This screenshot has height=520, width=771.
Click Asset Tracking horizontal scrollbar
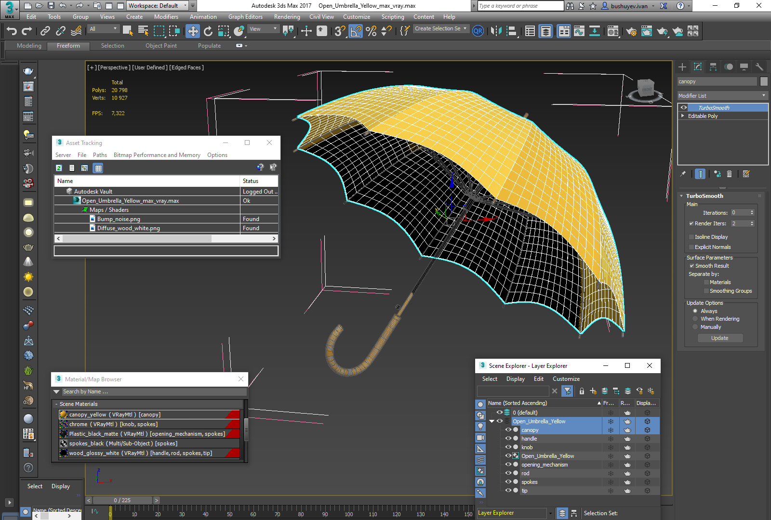point(166,238)
